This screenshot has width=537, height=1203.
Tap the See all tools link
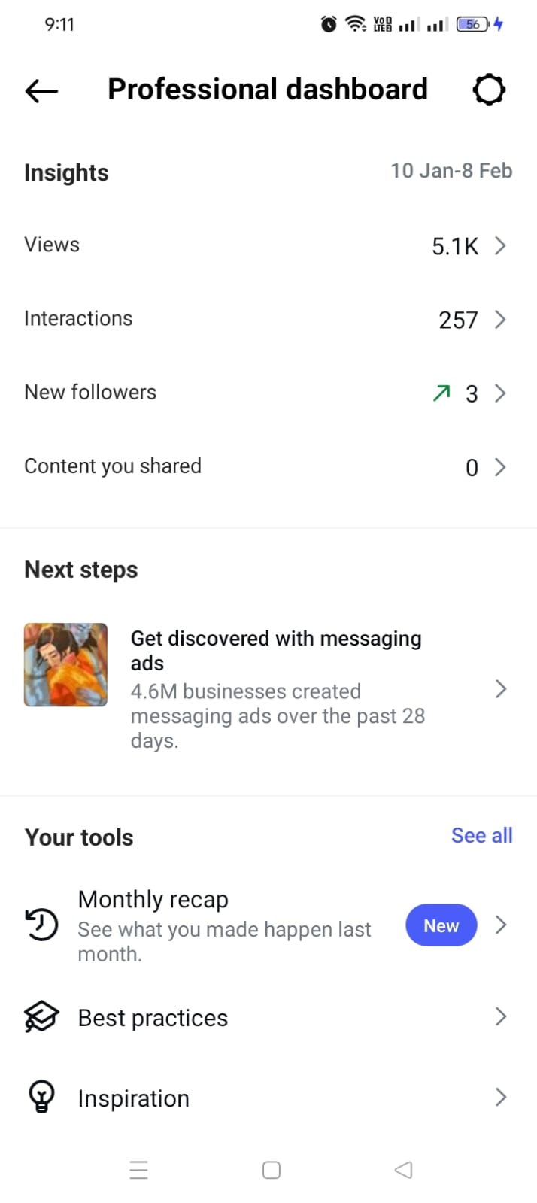tap(481, 835)
